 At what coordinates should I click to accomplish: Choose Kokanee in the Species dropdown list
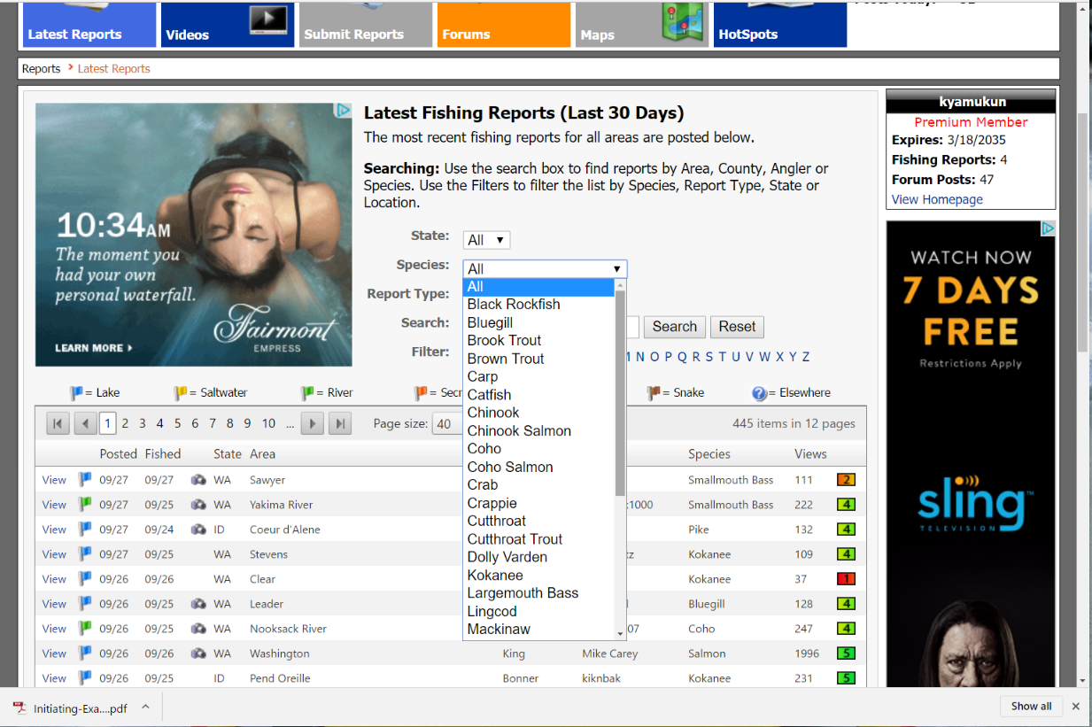coord(495,576)
